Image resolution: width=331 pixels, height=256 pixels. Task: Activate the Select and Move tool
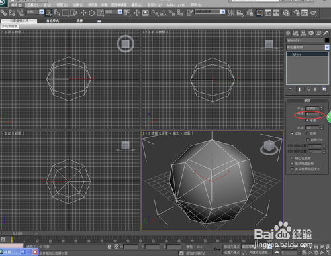[x=83, y=13]
